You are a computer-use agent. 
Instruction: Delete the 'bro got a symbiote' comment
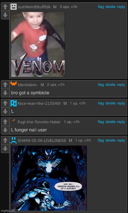110,85
